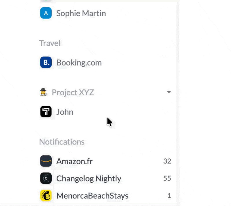Screen dimensions: 231x206
Task: Click the Notifications section header
Action: [62, 142]
